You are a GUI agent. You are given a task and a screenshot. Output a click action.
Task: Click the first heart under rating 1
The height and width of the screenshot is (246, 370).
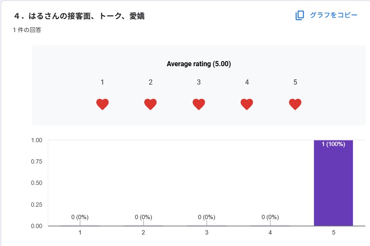102,104
